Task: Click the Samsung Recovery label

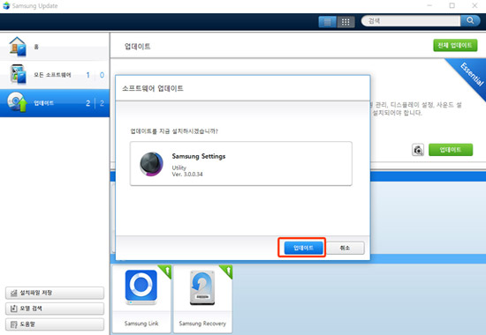Action: tap(202, 324)
